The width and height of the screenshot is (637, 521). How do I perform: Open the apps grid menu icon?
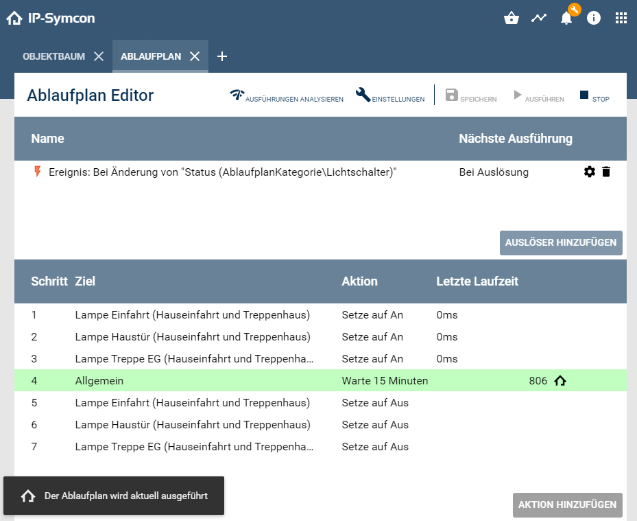tap(621, 19)
